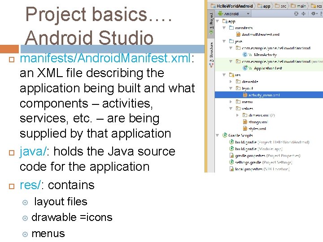Expand the dimens.xml group
323x242 pixels.
point(237,115)
